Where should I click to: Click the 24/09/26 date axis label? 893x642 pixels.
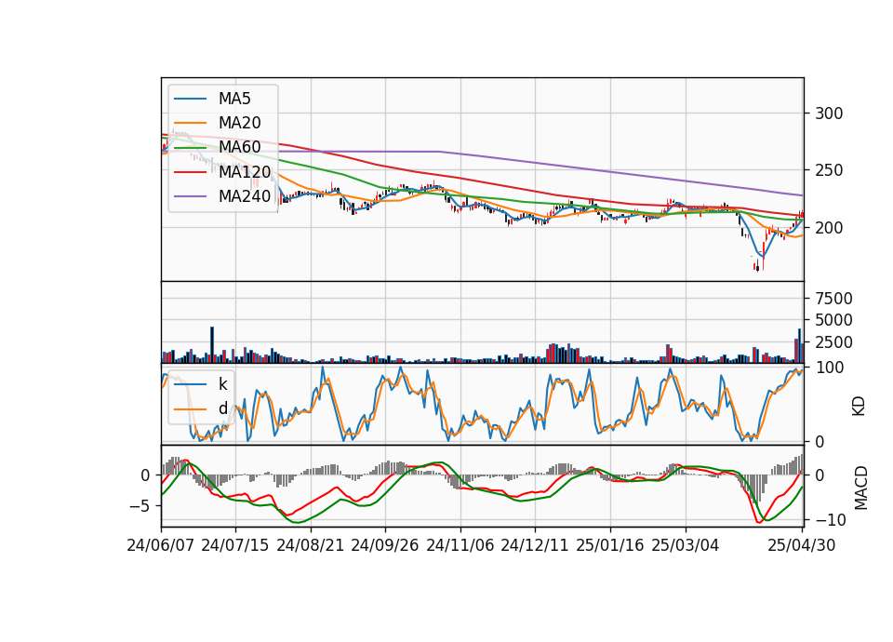(x=384, y=546)
